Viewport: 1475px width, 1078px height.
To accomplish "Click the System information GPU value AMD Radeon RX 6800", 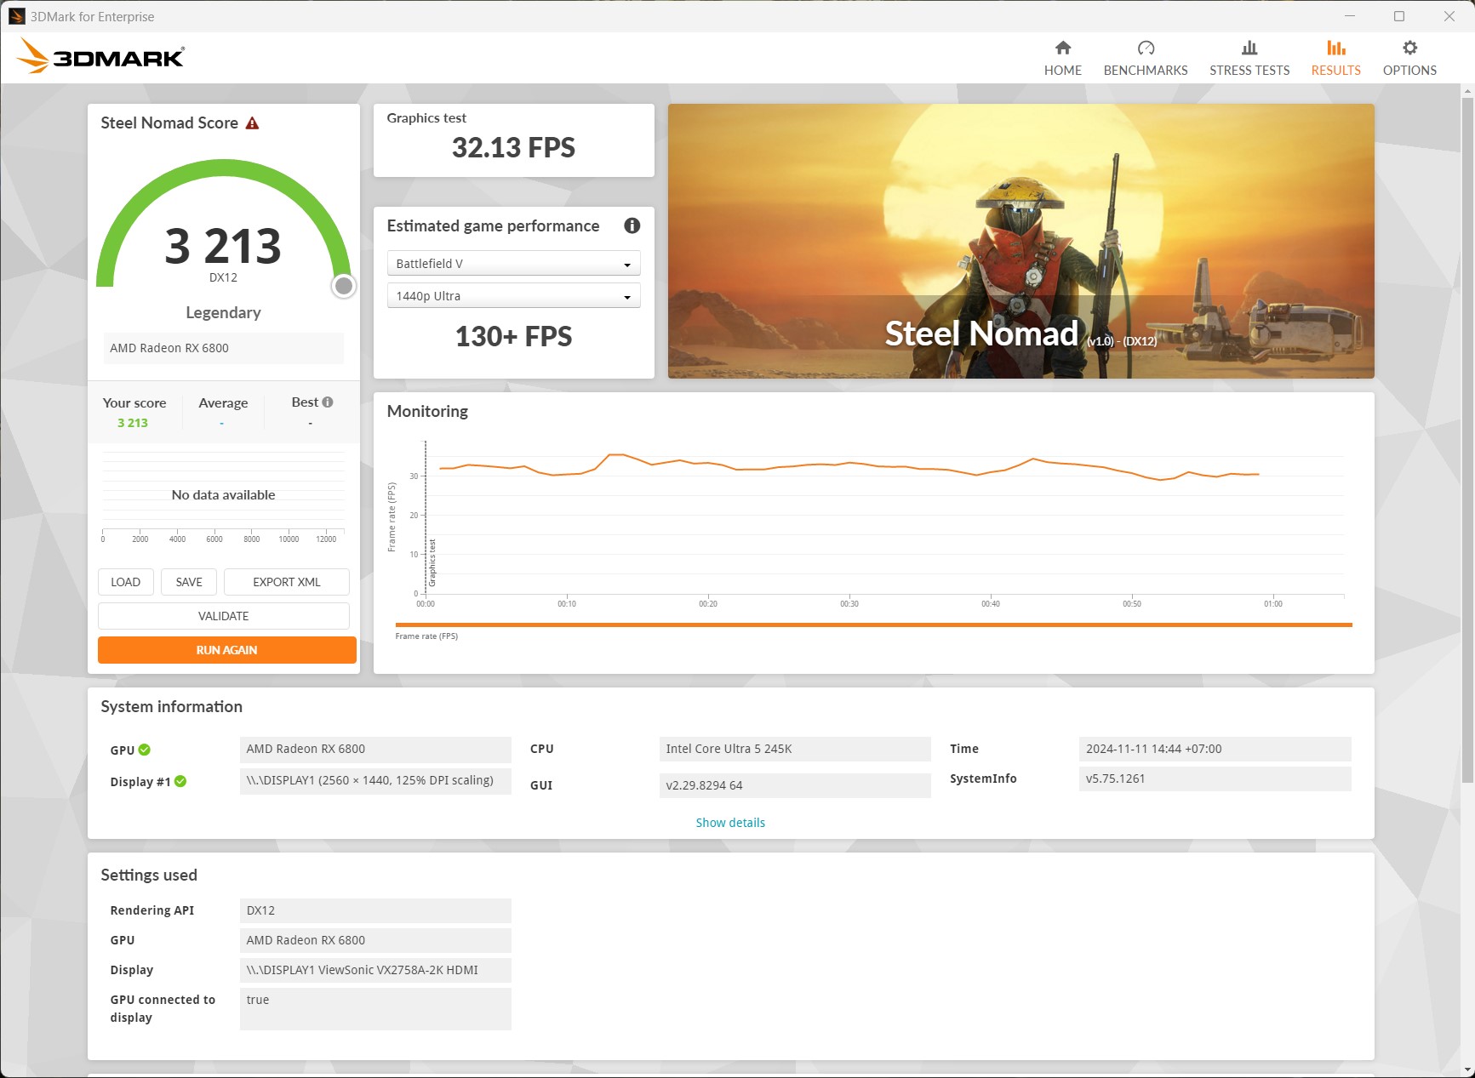I will click(x=375, y=749).
